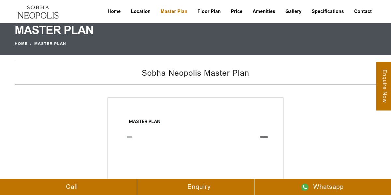Open the Gallery page
Viewport: 391px width, 195px height.
(x=293, y=11)
